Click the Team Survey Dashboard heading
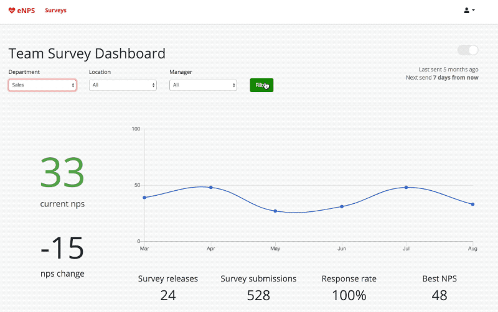This screenshot has height=312, width=498. pyautogui.click(x=87, y=53)
